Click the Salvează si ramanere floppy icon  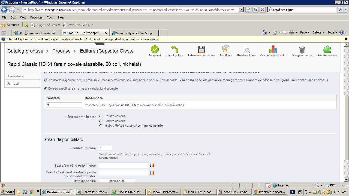(x=201, y=49)
